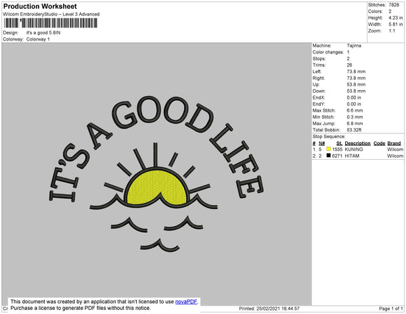Click the Zoom value 1:1
This screenshot has height=314, width=406.
pyautogui.click(x=392, y=31)
